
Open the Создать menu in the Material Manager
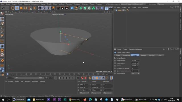click(11, 81)
